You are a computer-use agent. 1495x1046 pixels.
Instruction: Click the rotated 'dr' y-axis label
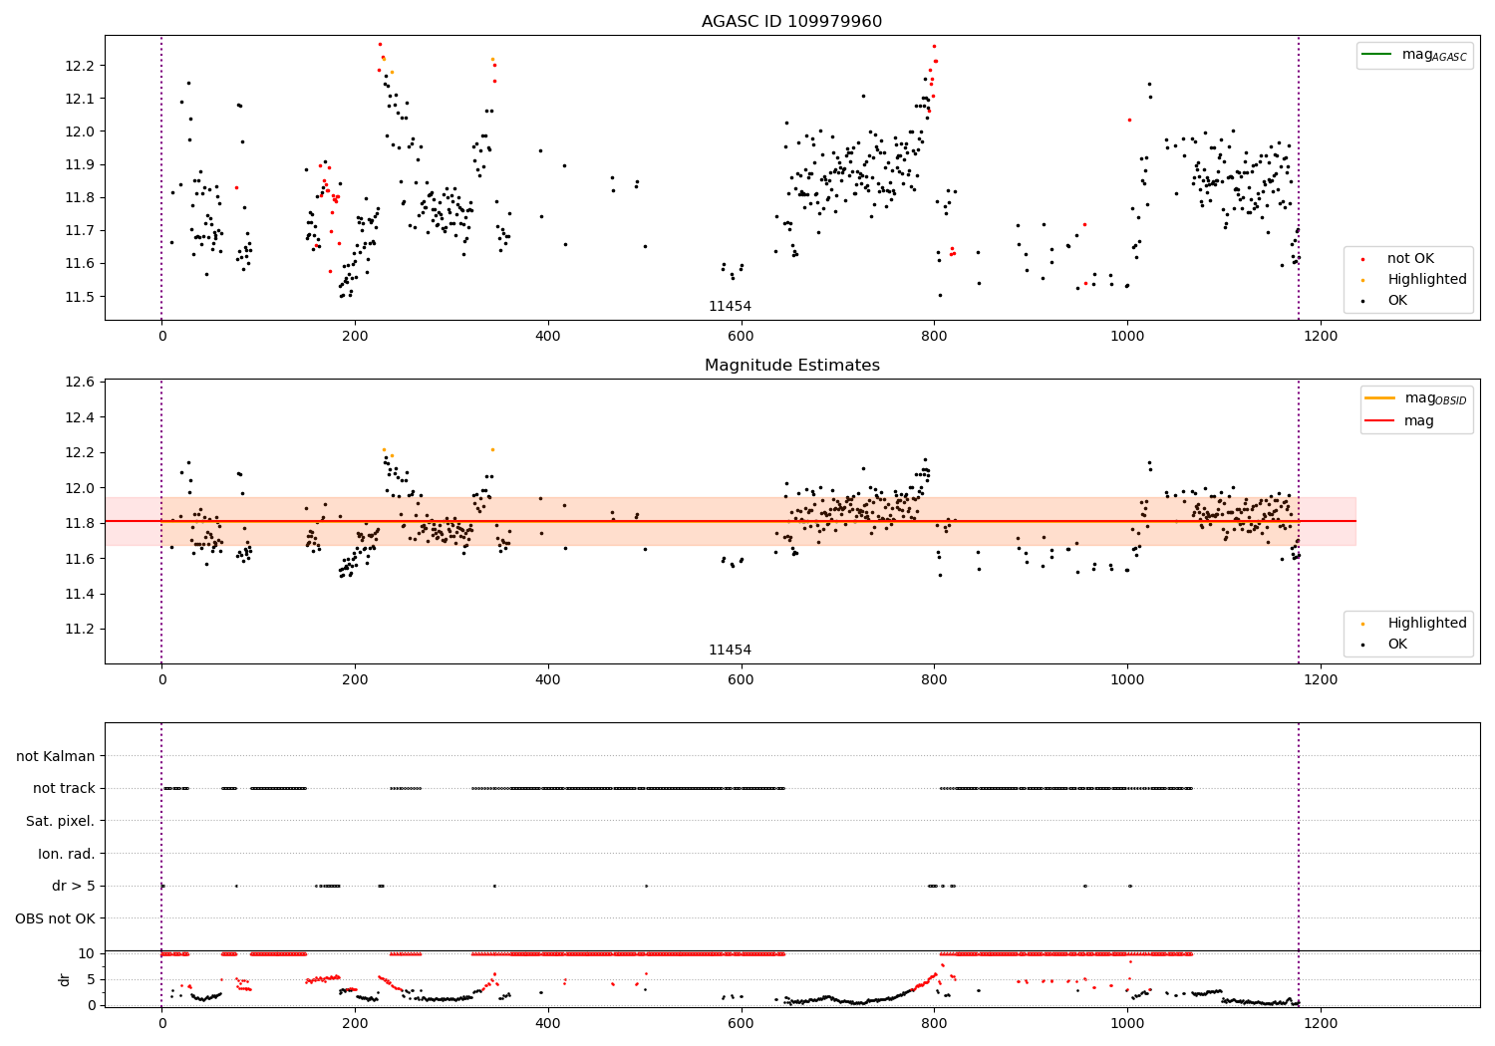[x=65, y=979]
